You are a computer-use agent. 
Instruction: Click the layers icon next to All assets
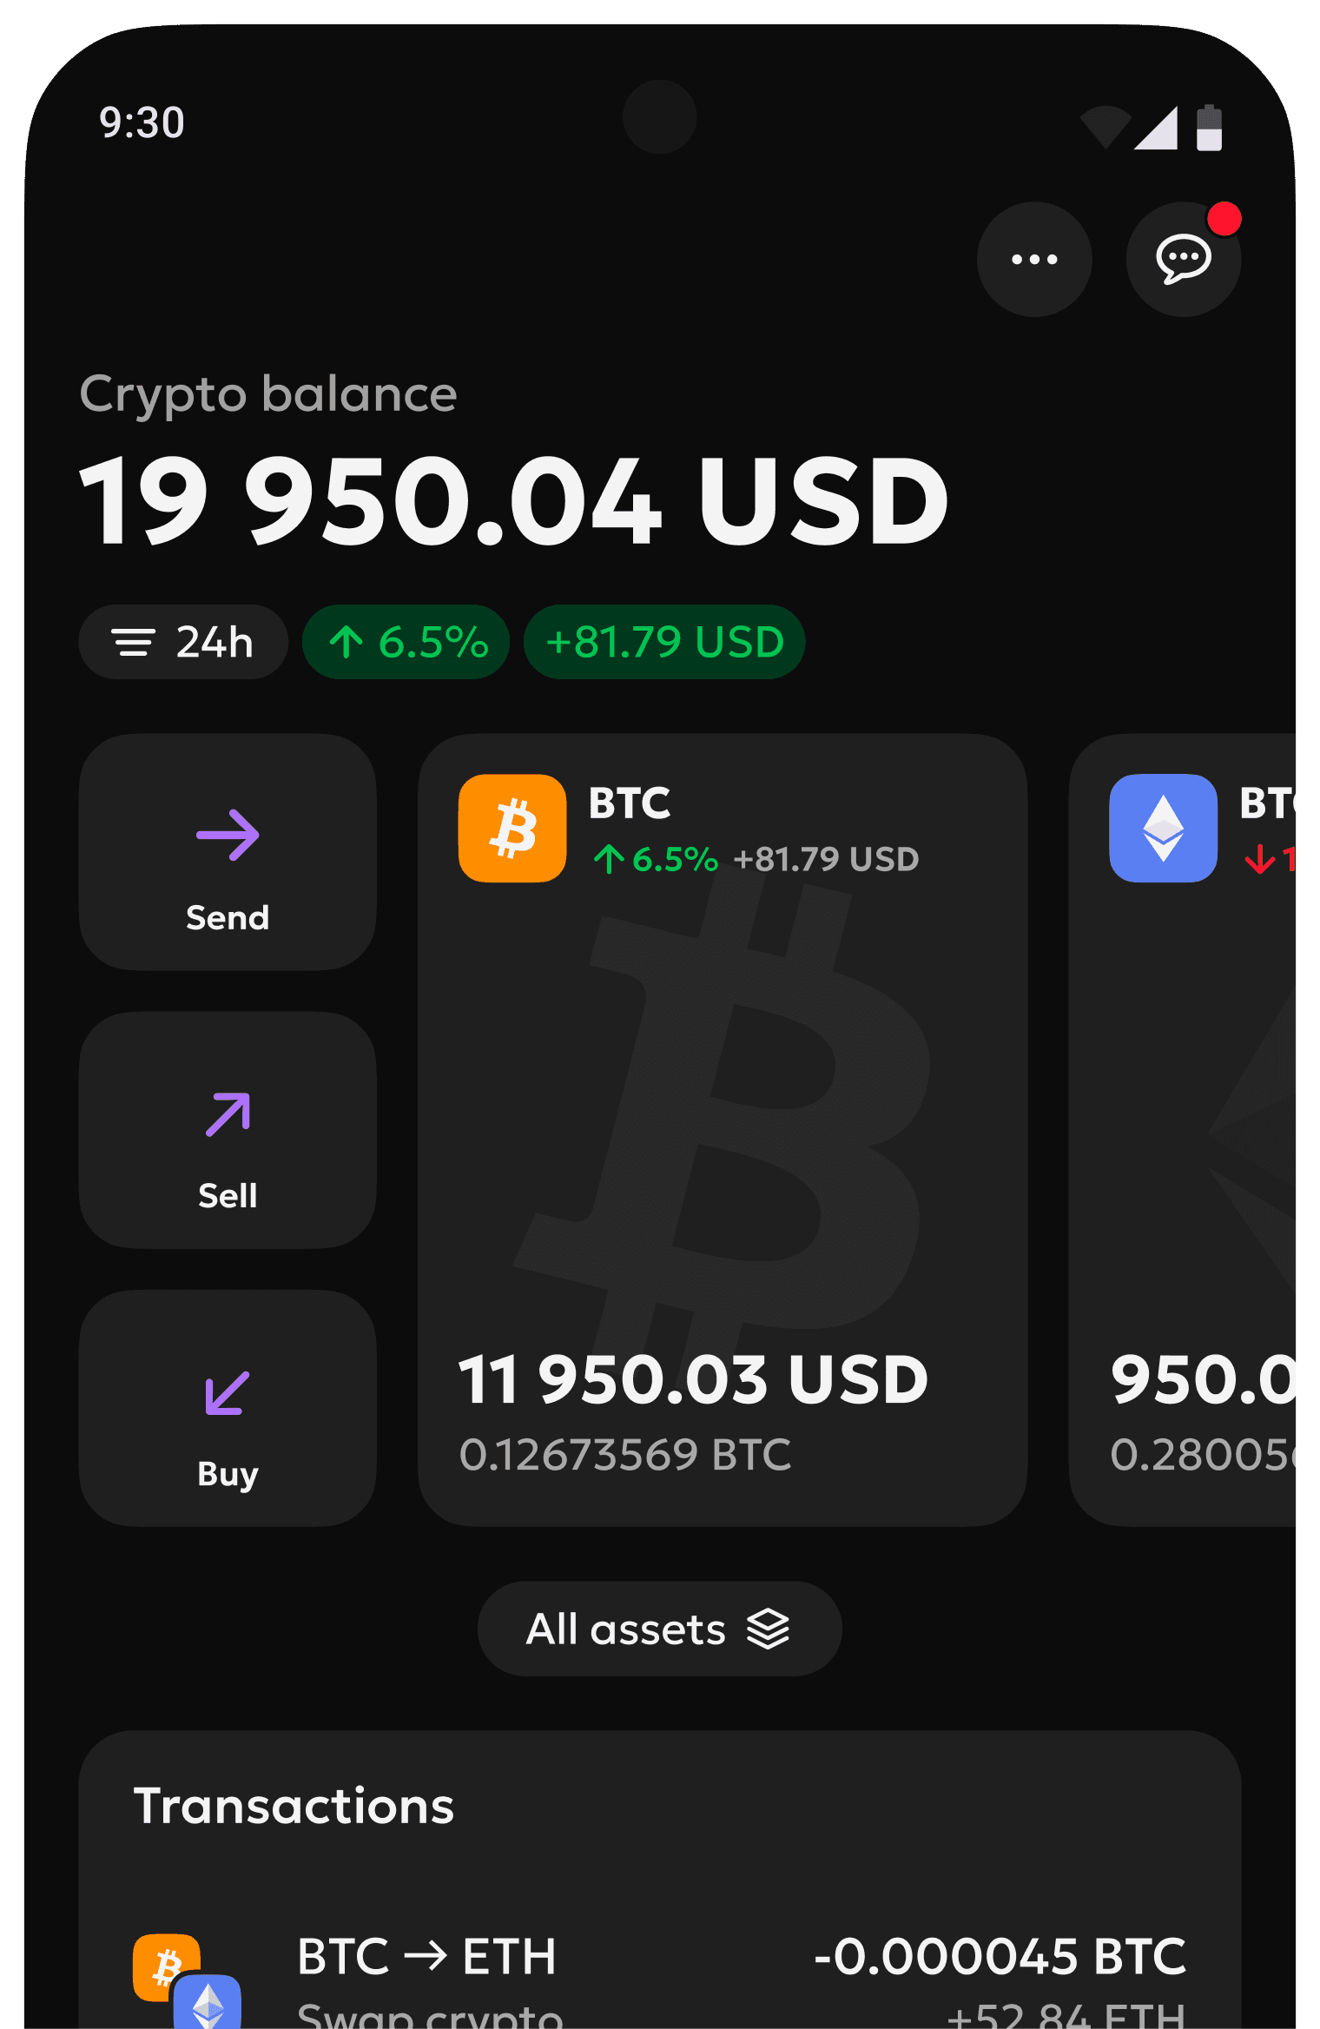tap(768, 1628)
